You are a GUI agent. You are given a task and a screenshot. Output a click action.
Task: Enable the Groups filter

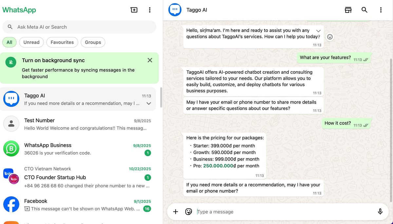pyautogui.click(x=93, y=42)
